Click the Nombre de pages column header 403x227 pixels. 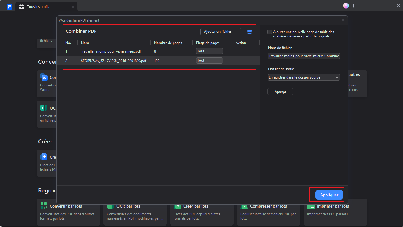[x=168, y=43]
